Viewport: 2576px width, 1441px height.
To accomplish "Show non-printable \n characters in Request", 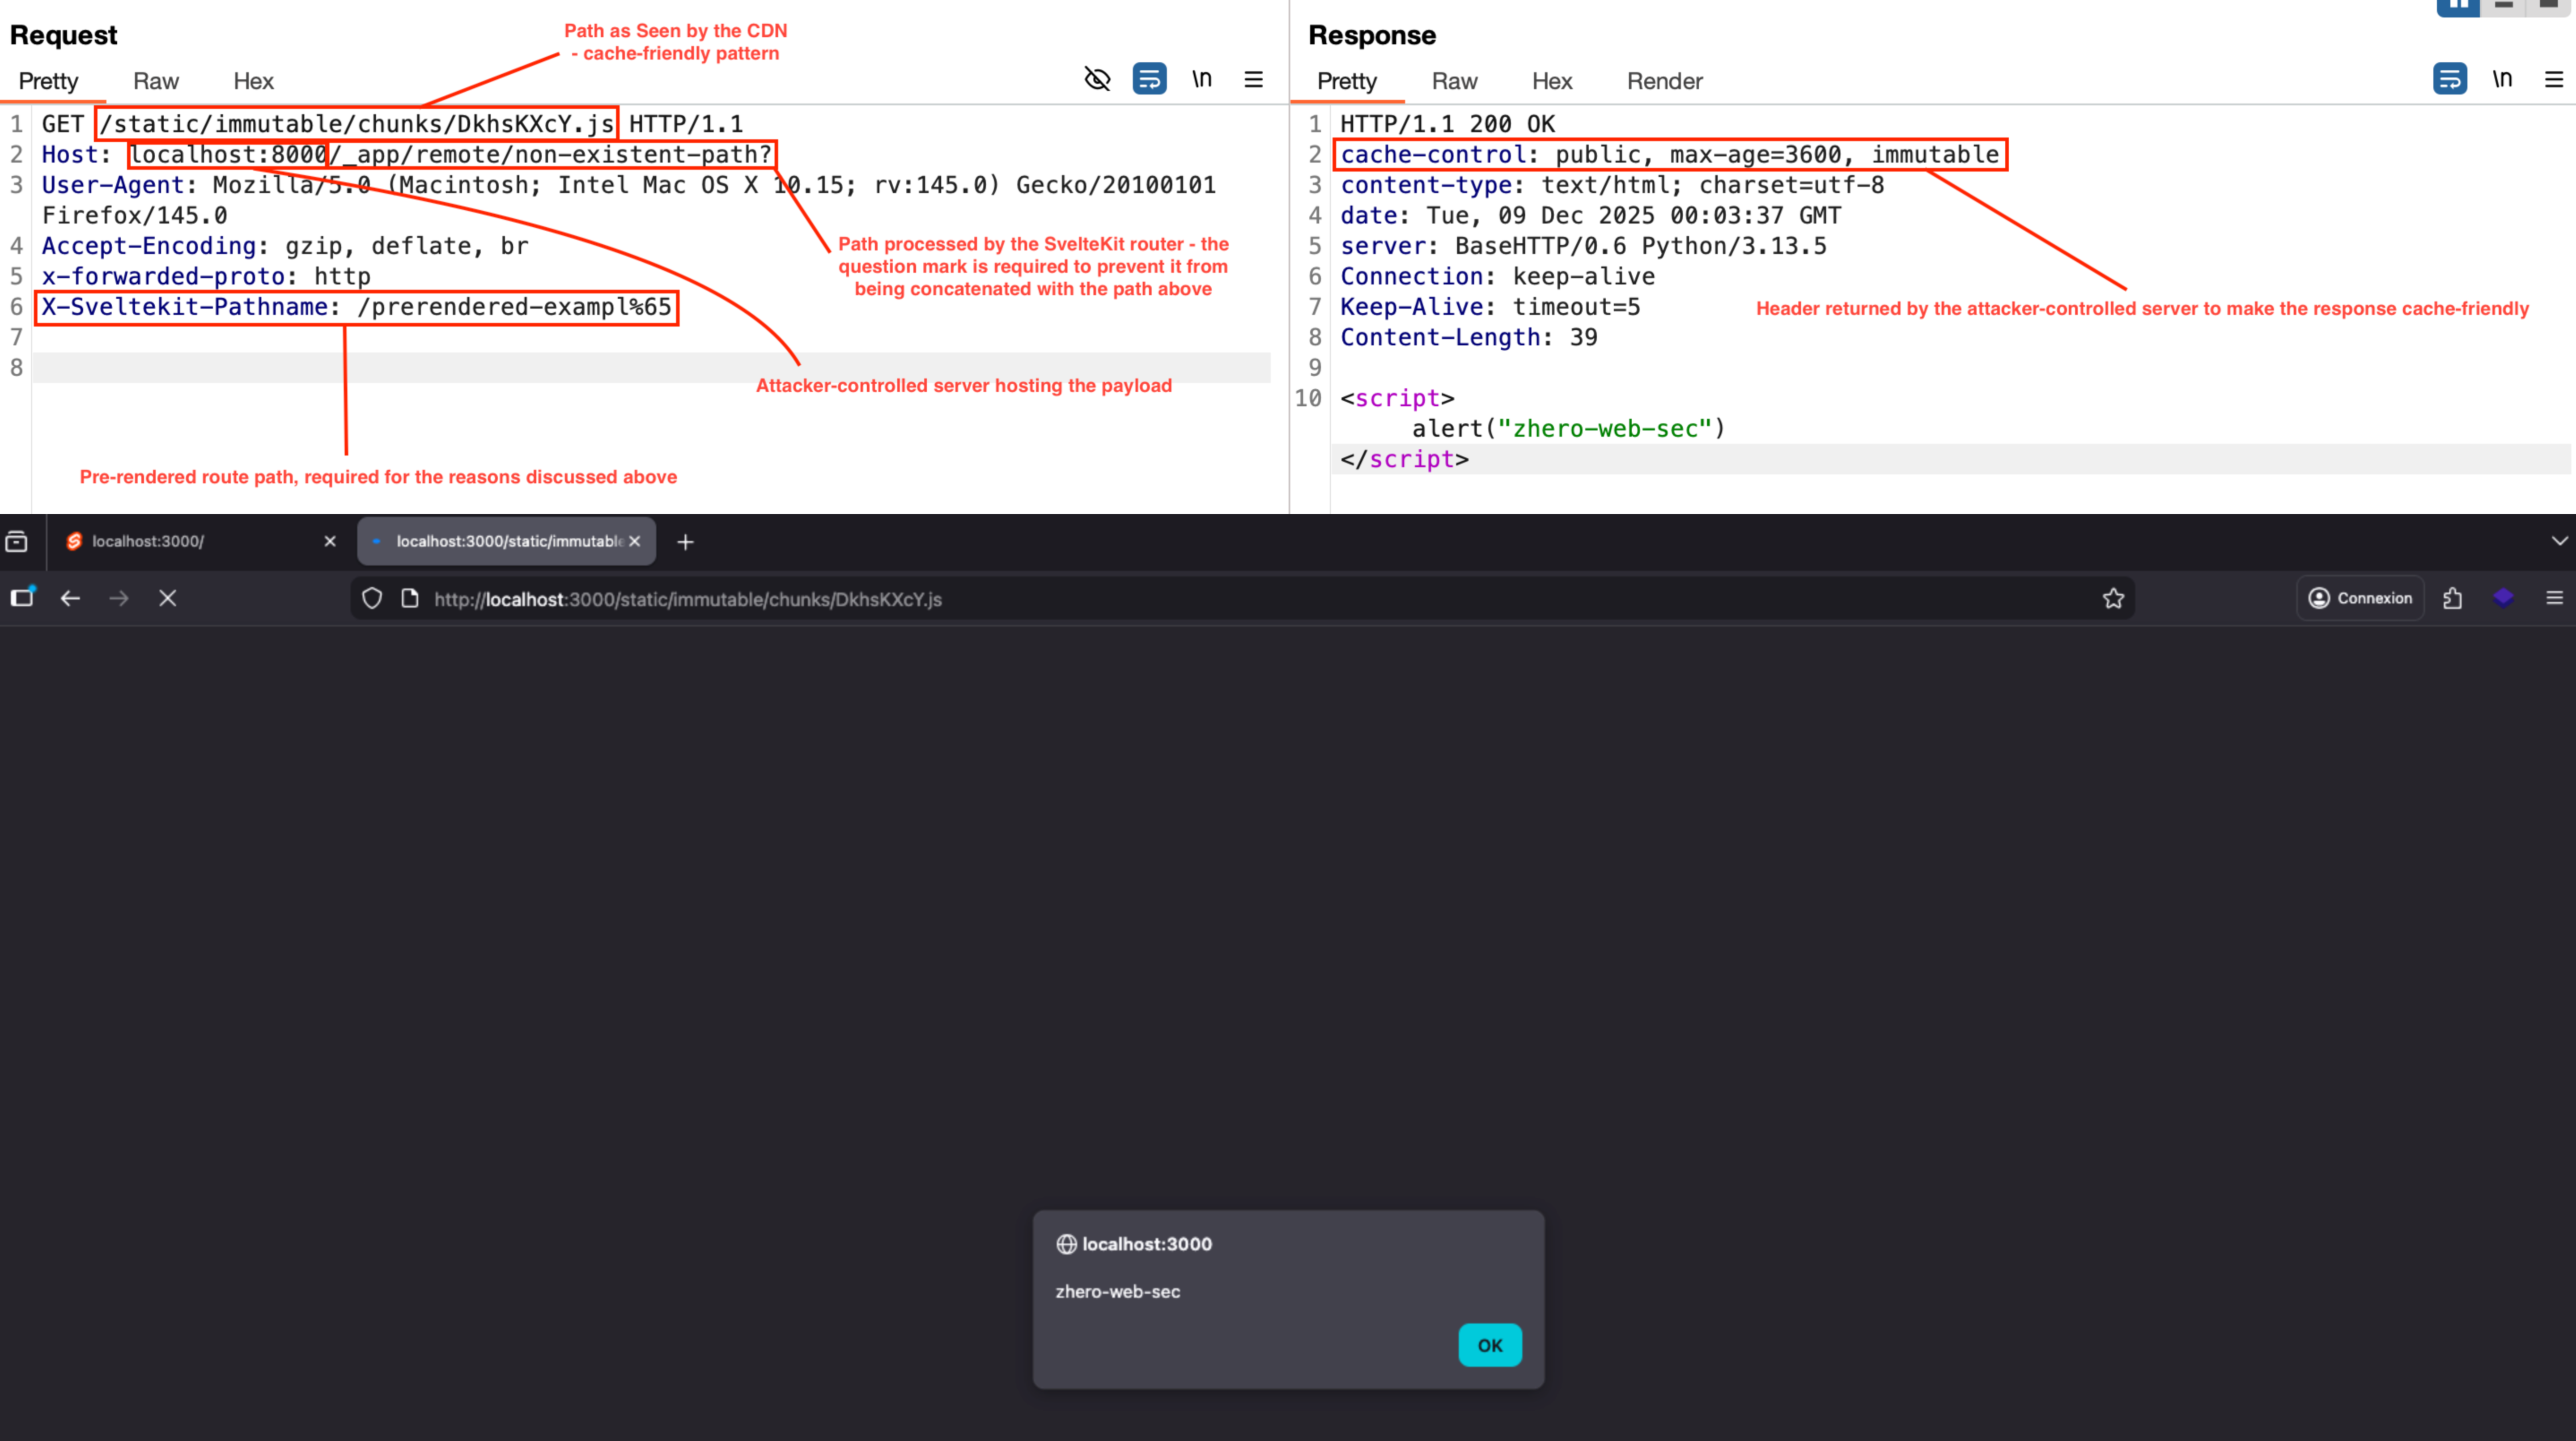I will [1201, 79].
